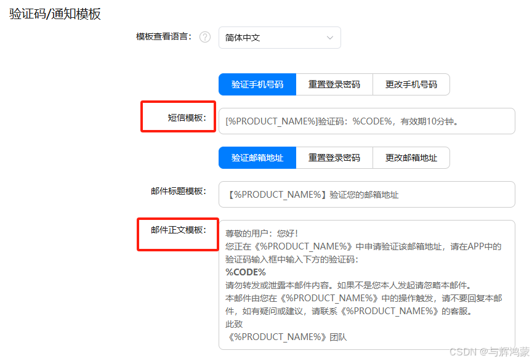This screenshot has height=361, width=532.
Task: Expand the language selector chevron arrow
Action: coord(330,38)
